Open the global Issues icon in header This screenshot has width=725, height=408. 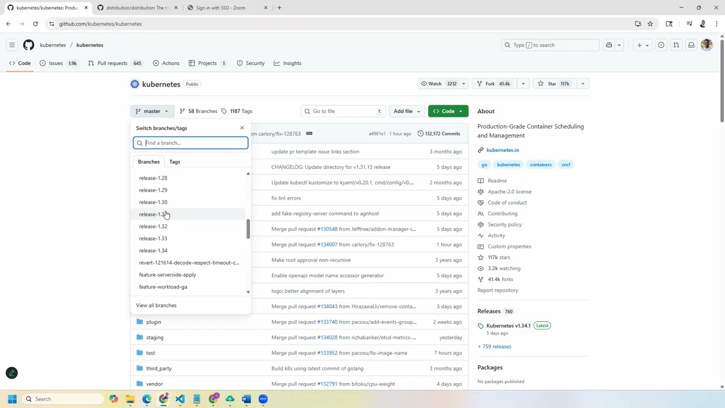[x=661, y=45]
